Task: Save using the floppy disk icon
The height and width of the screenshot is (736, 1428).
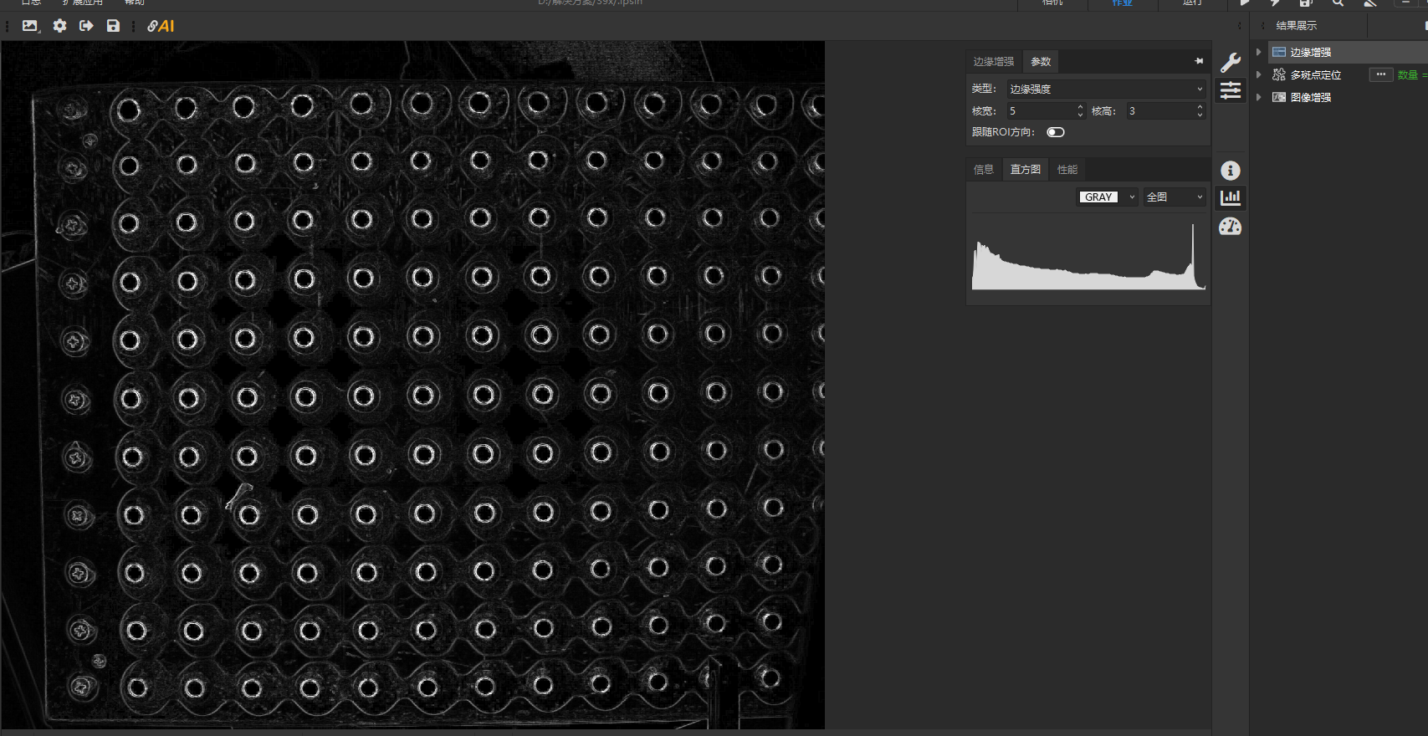Action: (113, 26)
